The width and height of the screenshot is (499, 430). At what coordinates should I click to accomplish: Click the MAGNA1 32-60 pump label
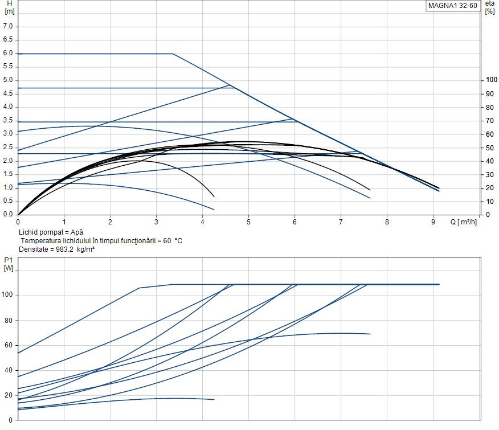click(x=453, y=6)
